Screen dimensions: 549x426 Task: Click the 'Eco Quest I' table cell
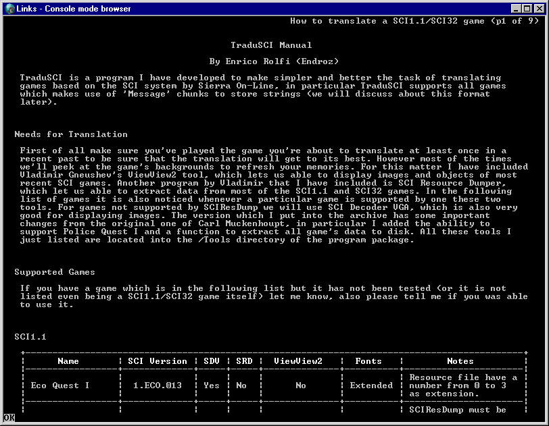point(60,385)
